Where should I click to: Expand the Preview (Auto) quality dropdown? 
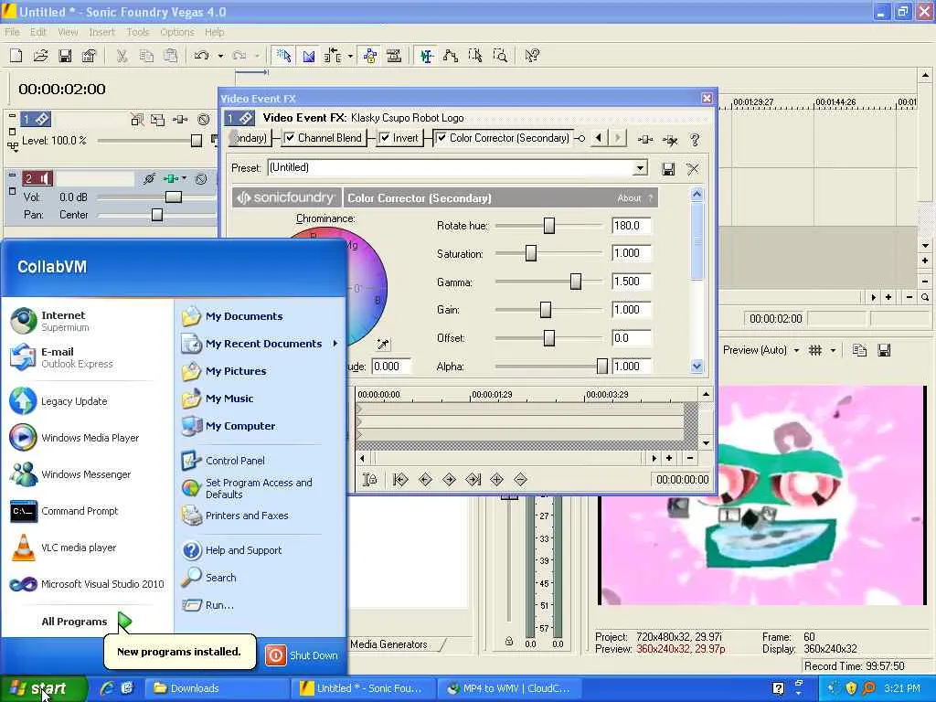click(796, 350)
